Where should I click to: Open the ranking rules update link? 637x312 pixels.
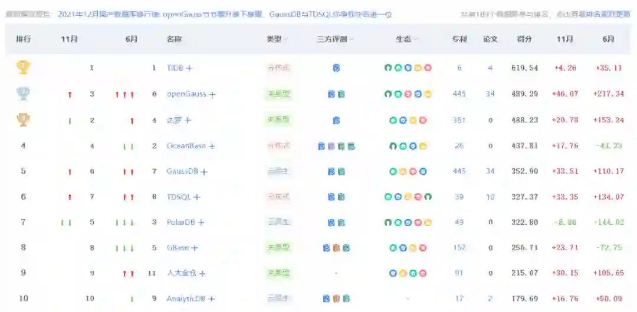[x=593, y=15]
